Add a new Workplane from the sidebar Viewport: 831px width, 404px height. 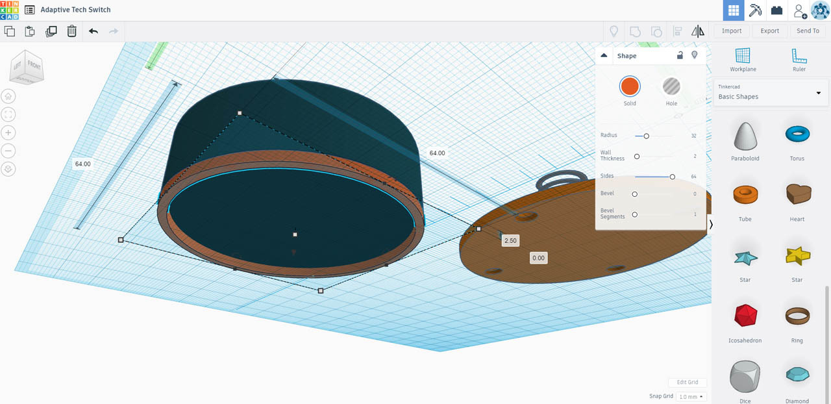[x=742, y=59]
